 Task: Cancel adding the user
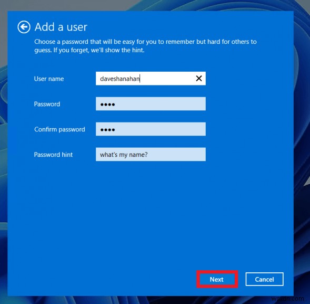(x=264, y=279)
